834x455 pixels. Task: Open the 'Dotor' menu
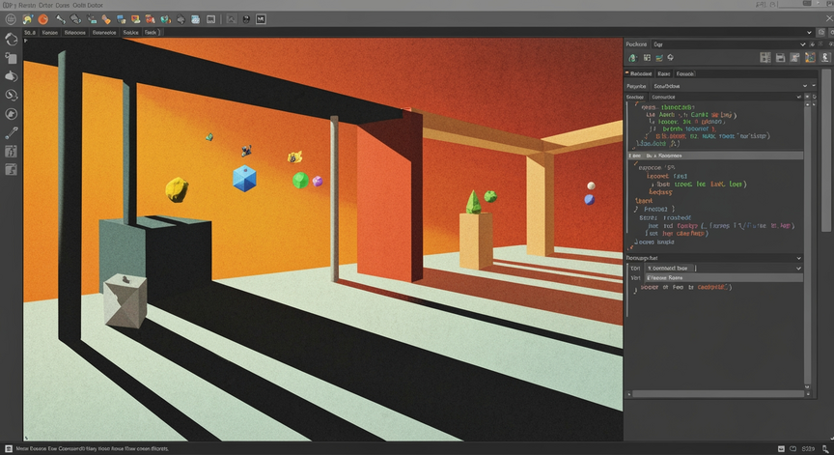(x=96, y=5)
